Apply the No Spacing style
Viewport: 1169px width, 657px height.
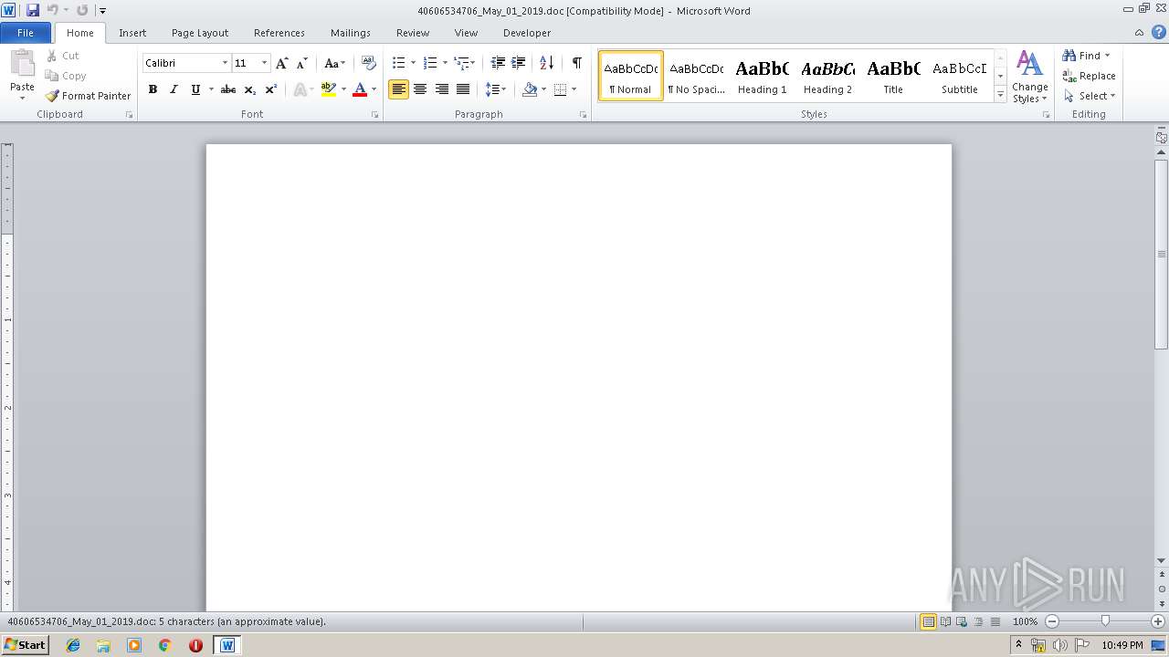click(x=696, y=76)
